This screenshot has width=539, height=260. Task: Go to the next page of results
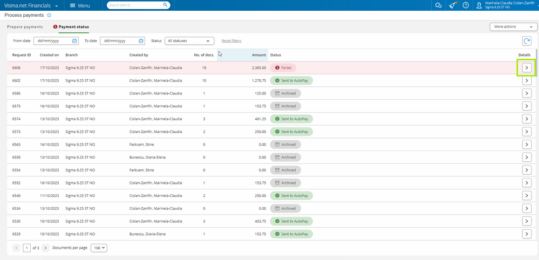45,248
